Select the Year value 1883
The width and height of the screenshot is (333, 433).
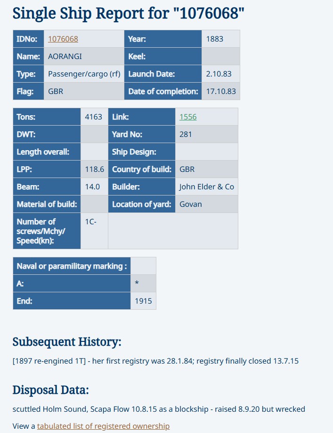pyautogui.click(x=214, y=39)
